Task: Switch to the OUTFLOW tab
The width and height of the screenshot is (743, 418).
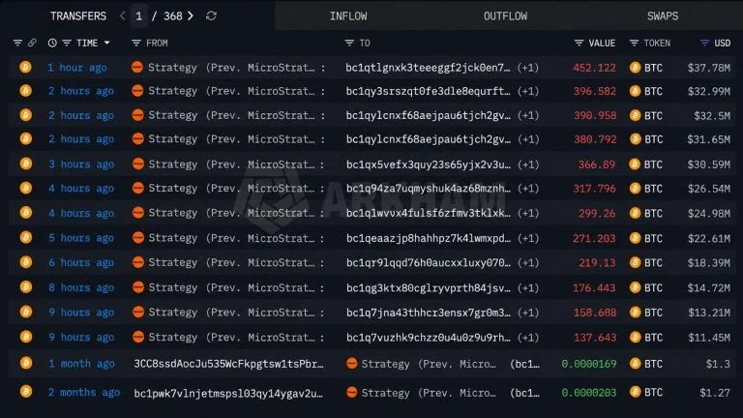Action: pyautogui.click(x=505, y=16)
